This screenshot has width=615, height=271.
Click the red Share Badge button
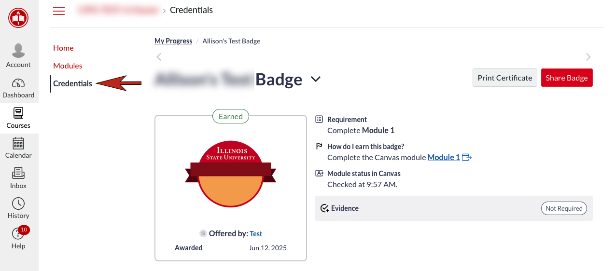pyautogui.click(x=566, y=78)
